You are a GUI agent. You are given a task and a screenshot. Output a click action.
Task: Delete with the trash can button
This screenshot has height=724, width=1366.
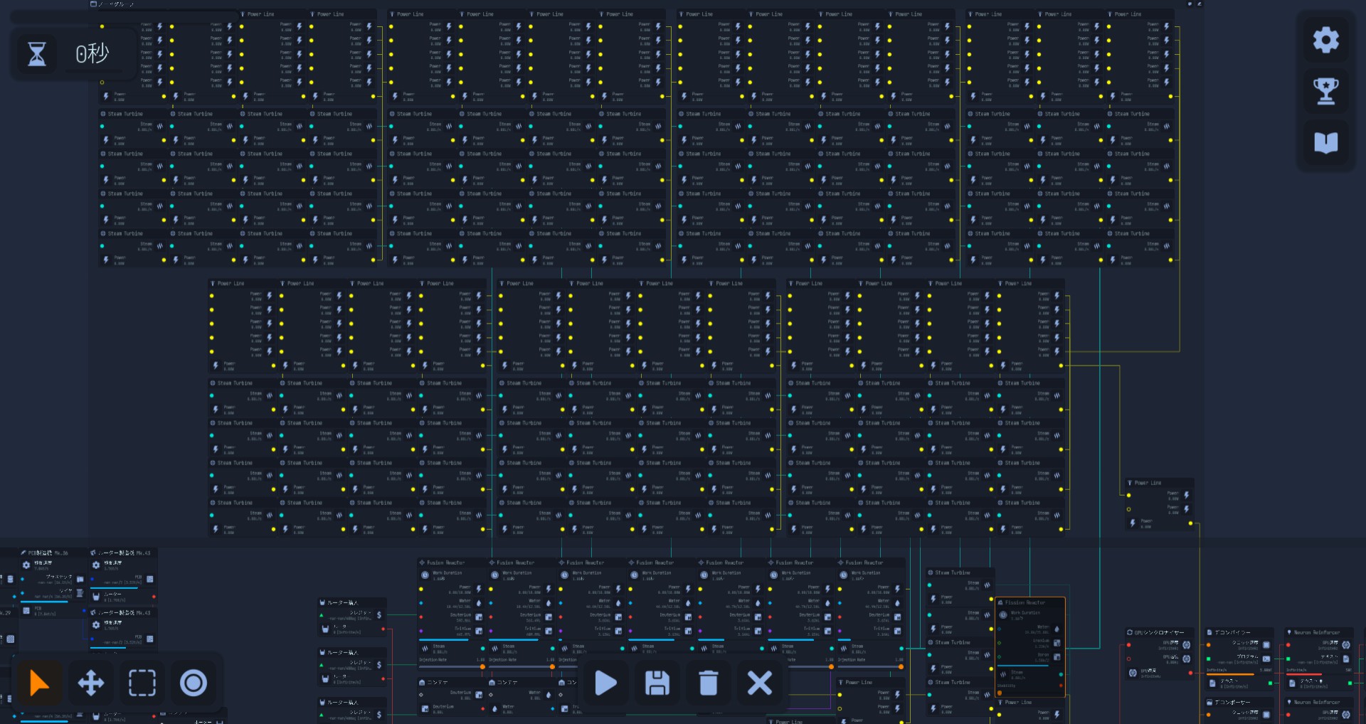709,683
